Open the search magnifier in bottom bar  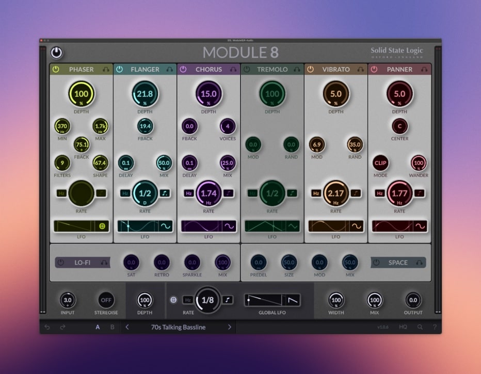[x=420, y=327]
